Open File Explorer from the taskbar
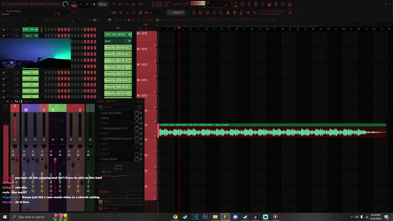Viewport: 393px width, 221px height. pyautogui.click(x=215, y=217)
